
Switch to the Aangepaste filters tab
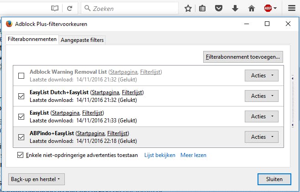click(x=82, y=40)
